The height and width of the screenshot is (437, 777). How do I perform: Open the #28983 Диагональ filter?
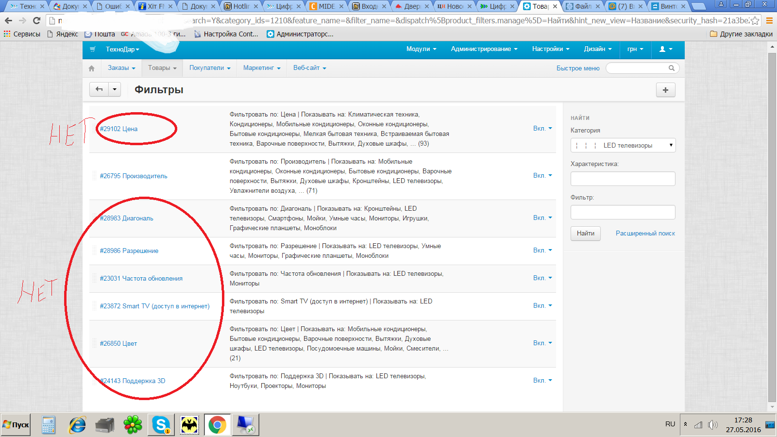(x=126, y=218)
